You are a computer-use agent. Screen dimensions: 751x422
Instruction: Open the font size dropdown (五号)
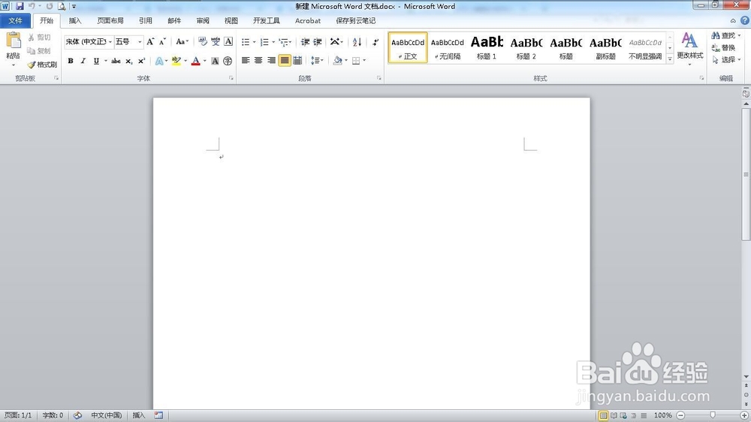[140, 42]
